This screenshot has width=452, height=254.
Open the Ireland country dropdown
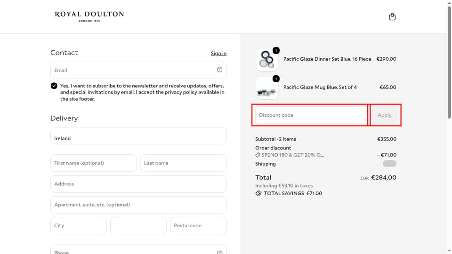click(x=138, y=135)
